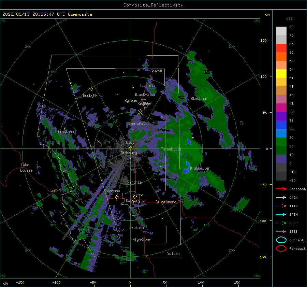Click the purple storm core west of Drumheller
The height and width of the screenshot is (287, 307).
(186, 171)
